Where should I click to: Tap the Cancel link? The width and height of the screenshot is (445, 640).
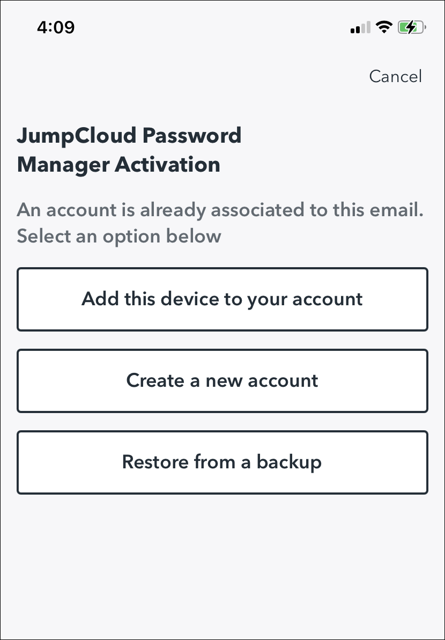click(395, 76)
